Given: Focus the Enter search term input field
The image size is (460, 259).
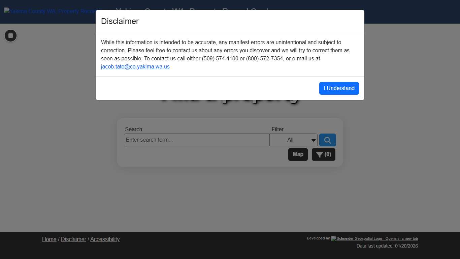Looking at the screenshot, I should (x=196, y=140).
